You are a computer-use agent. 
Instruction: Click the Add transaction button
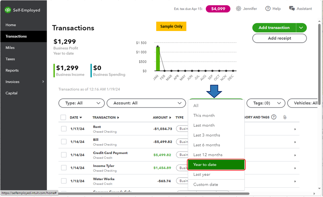[274, 28]
